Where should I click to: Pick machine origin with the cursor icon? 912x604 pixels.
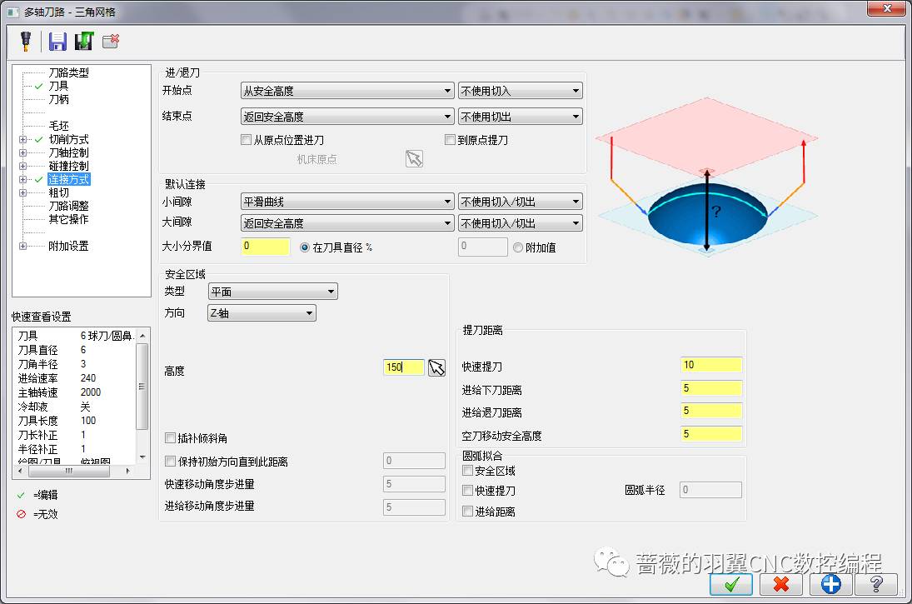(414, 158)
